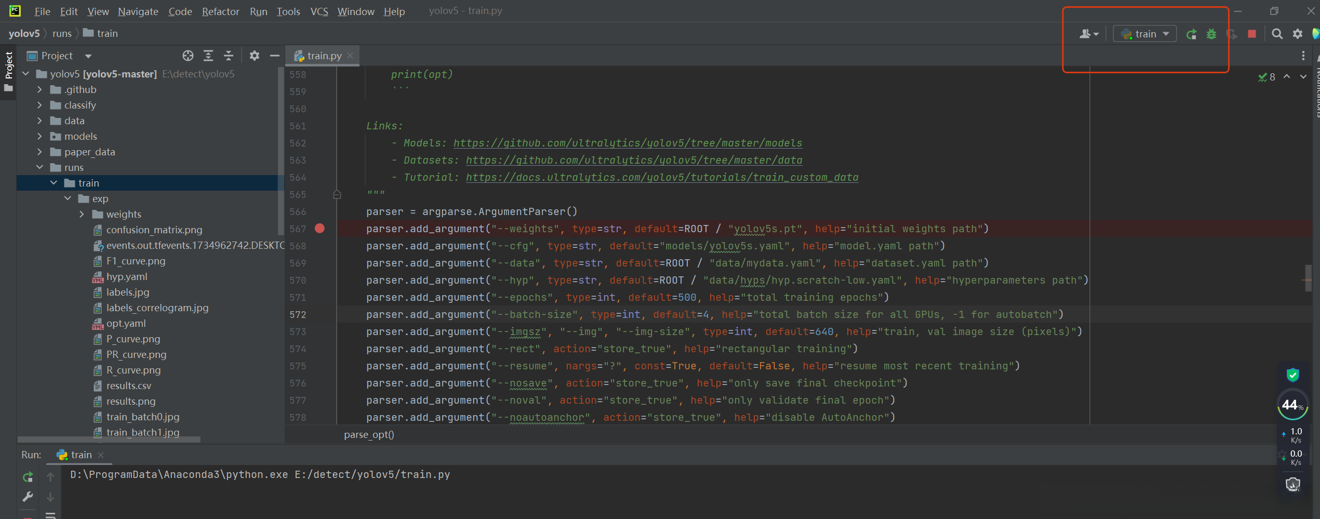Stop the process with red square icon
This screenshot has height=519, width=1320.
1252,34
